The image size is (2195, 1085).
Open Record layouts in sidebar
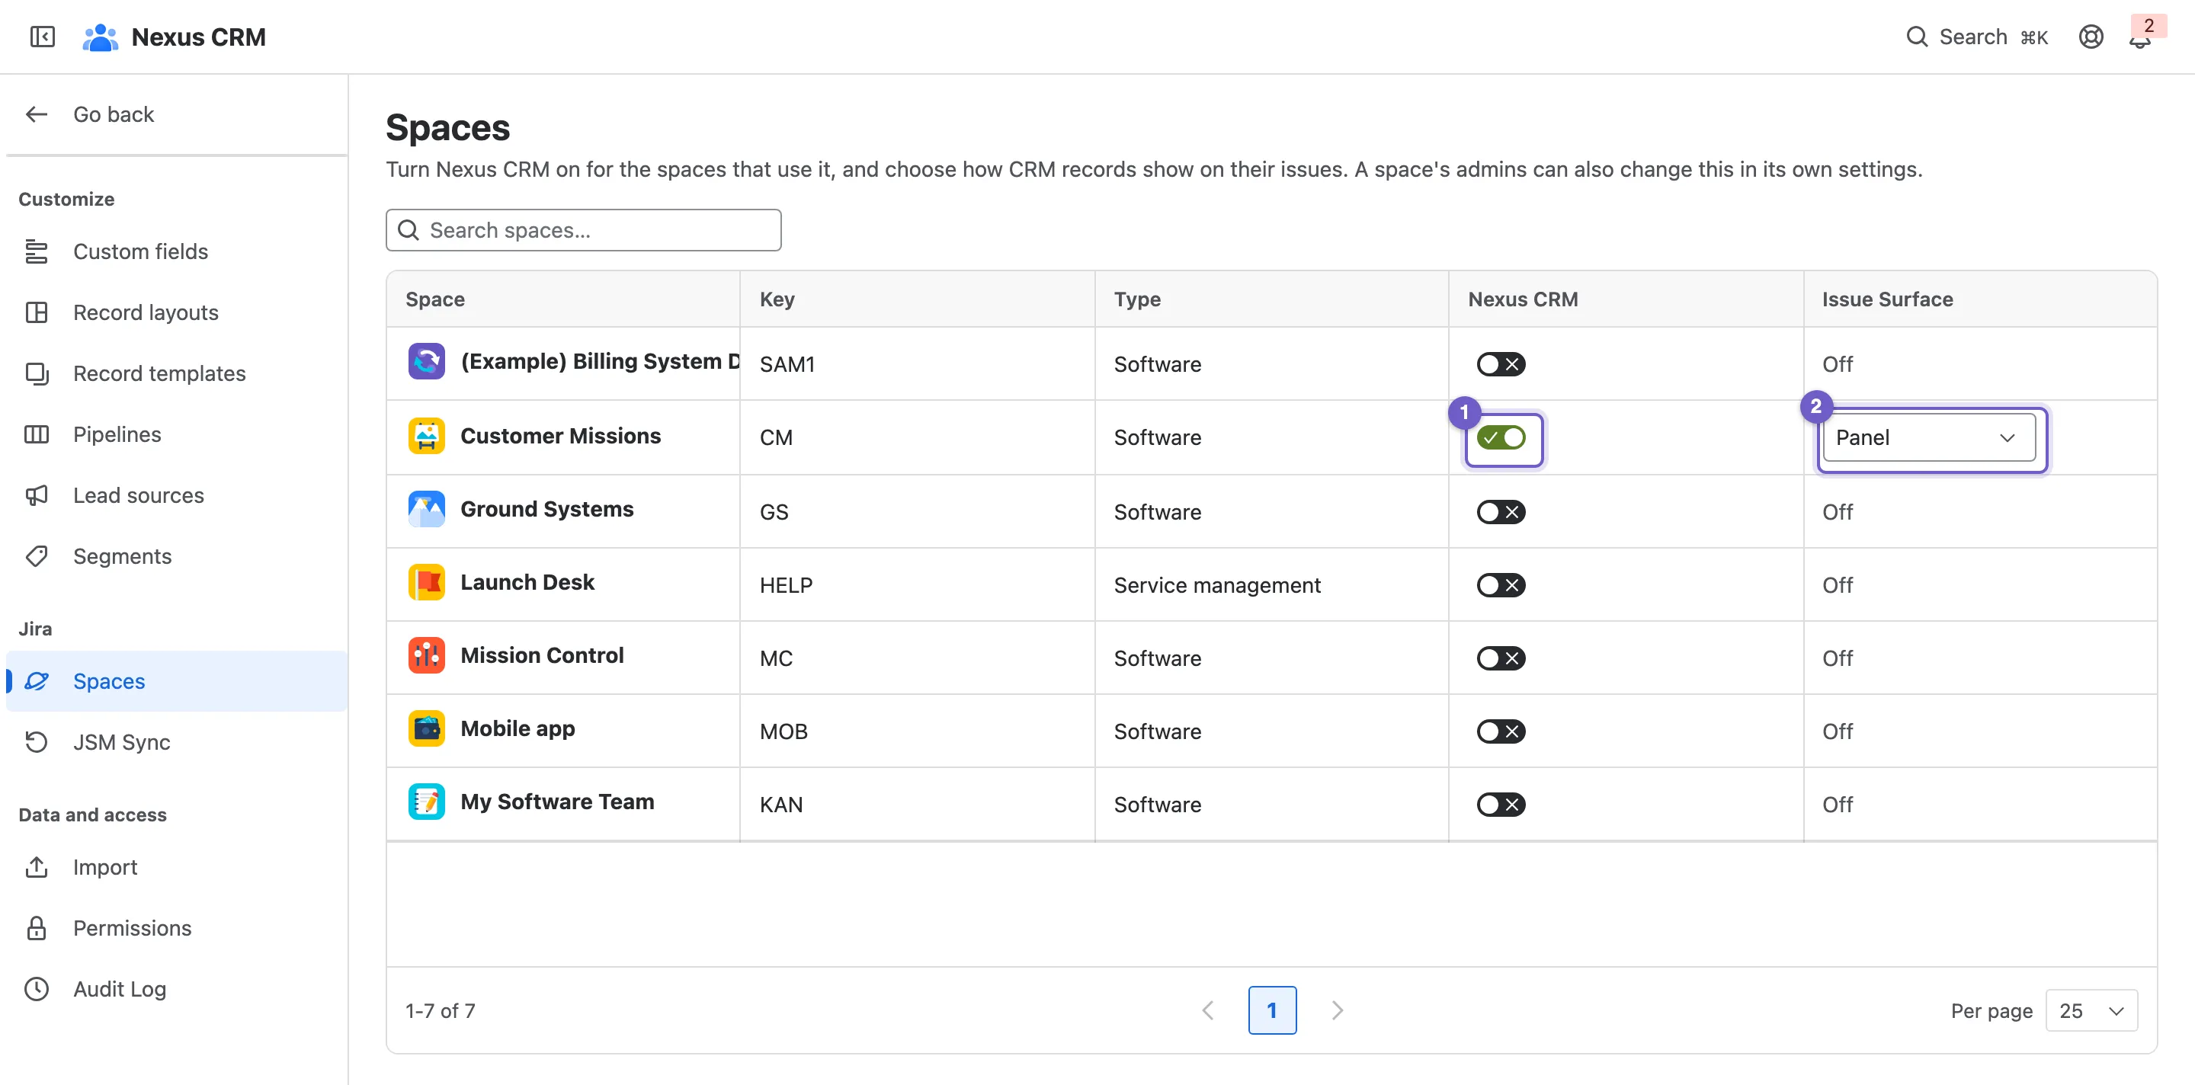click(176, 312)
